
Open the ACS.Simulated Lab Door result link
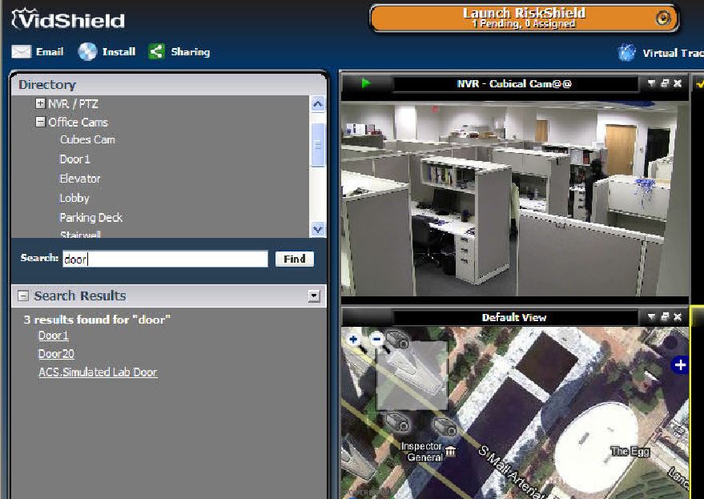[x=98, y=372]
